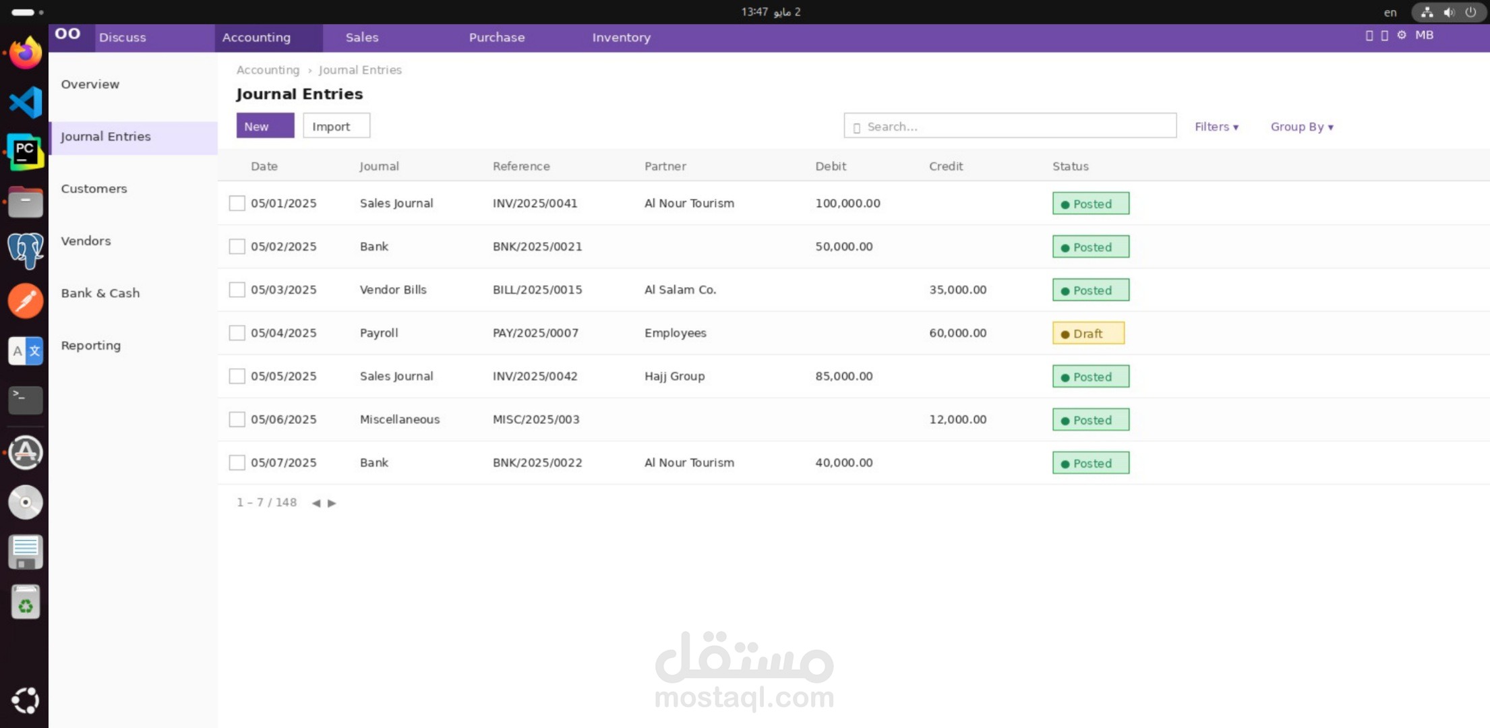Open Firefox from the dock

pyautogui.click(x=26, y=53)
